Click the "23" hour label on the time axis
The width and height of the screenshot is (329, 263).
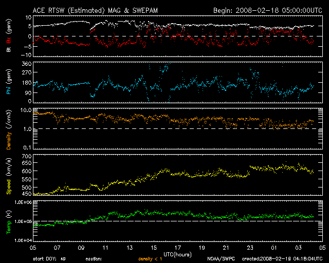pos(250,248)
